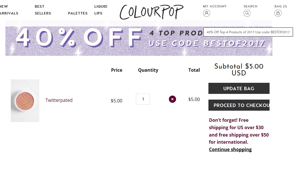Viewport: 296px width, 169px height.
Task: Open the My Account user icon
Action: [x=206, y=13]
